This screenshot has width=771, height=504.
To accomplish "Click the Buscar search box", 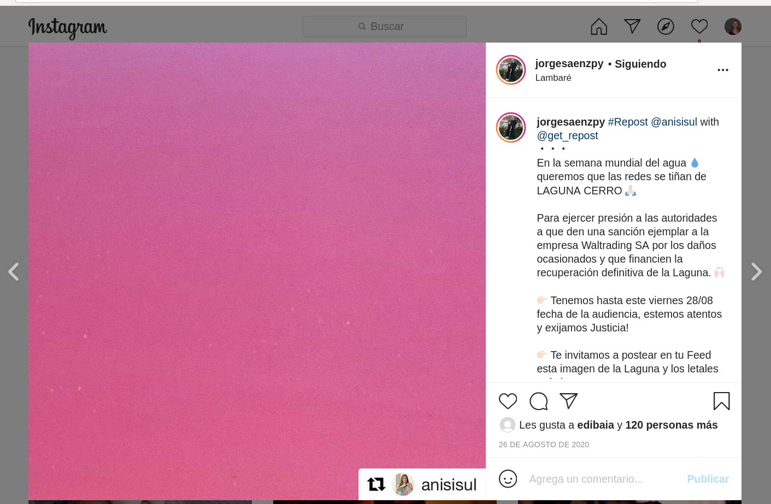I will (385, 26).
